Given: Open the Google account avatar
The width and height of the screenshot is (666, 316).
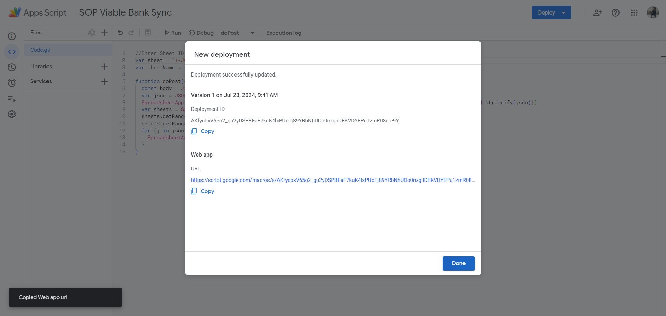Looking at the screenshot, I should click(652, 12).
